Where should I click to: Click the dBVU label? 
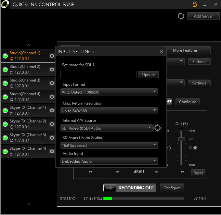(139, 172)
